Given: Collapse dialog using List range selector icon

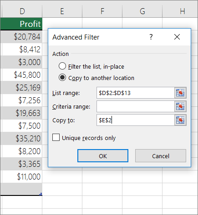Looking at the screenshot, I should coord(180,93).
